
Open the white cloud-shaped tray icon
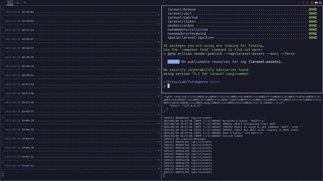pos(316,3)
